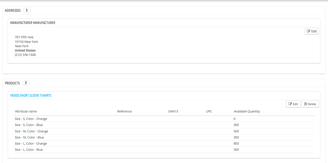Select the 767 Fifth Ave. address line
The image size is (328, 163).
point(24,37)
